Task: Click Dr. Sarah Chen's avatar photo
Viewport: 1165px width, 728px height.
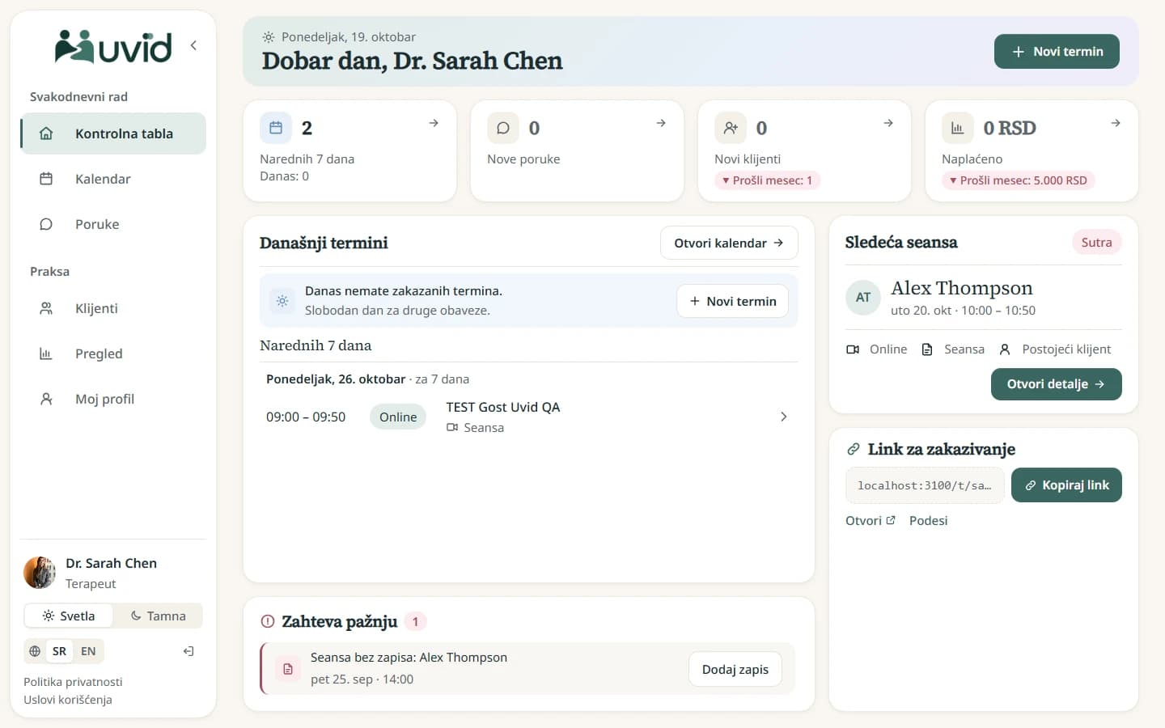Action: pyautogui.click(x=40, y=573)
